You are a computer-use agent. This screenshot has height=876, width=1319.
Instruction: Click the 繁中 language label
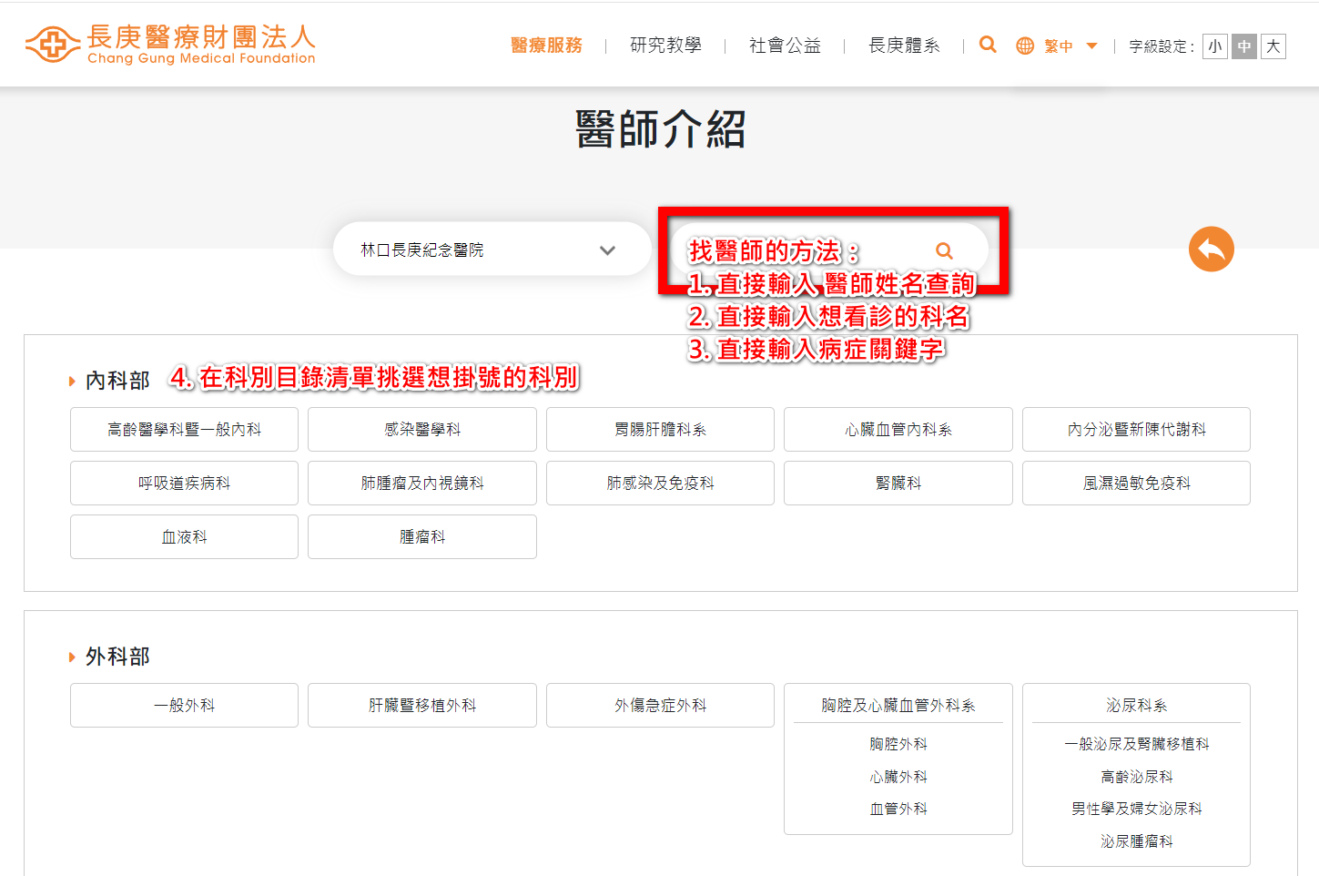coord(1059,46)
